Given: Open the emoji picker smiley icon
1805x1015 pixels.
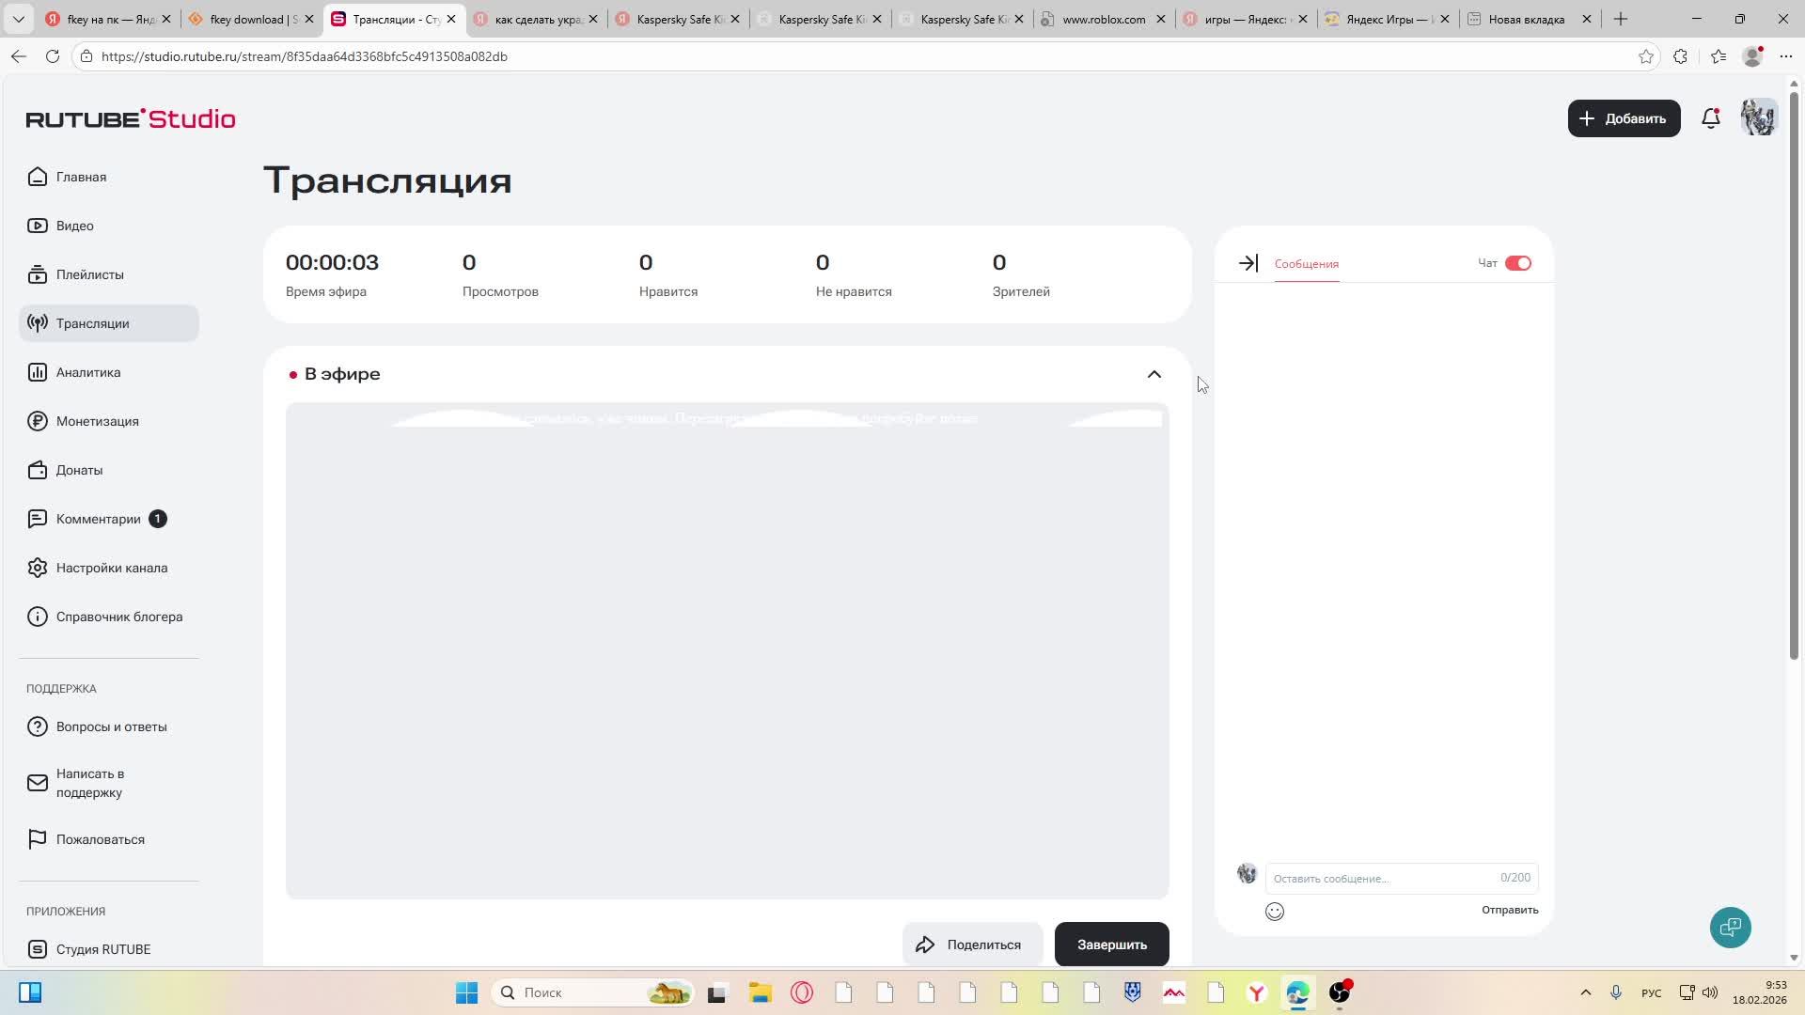Looking at the screenshot, I should point(1275,911).
